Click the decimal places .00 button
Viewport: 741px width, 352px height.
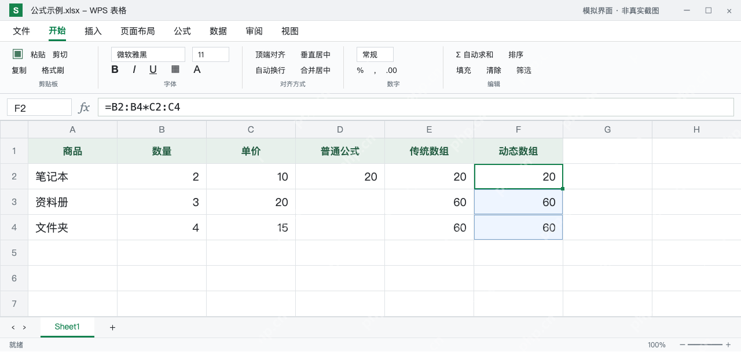(391, 70)
